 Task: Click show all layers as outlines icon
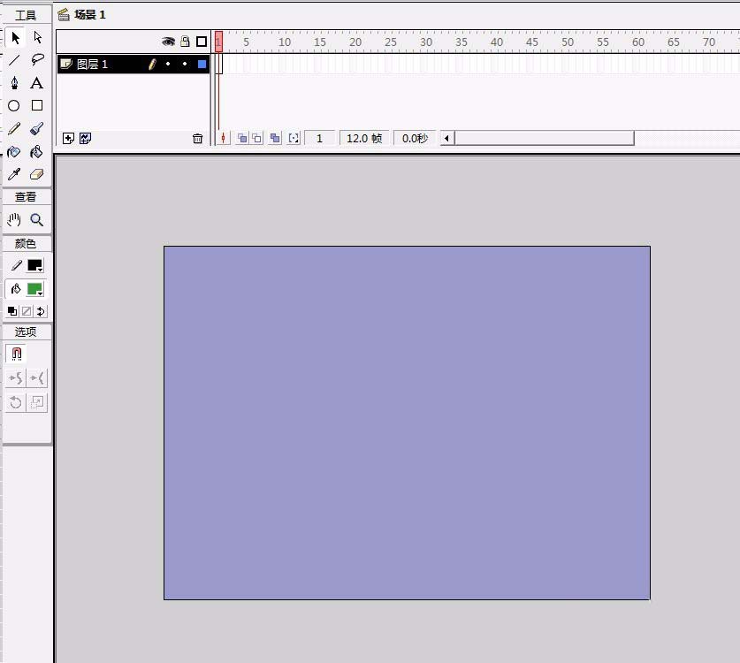coord(202,42)
